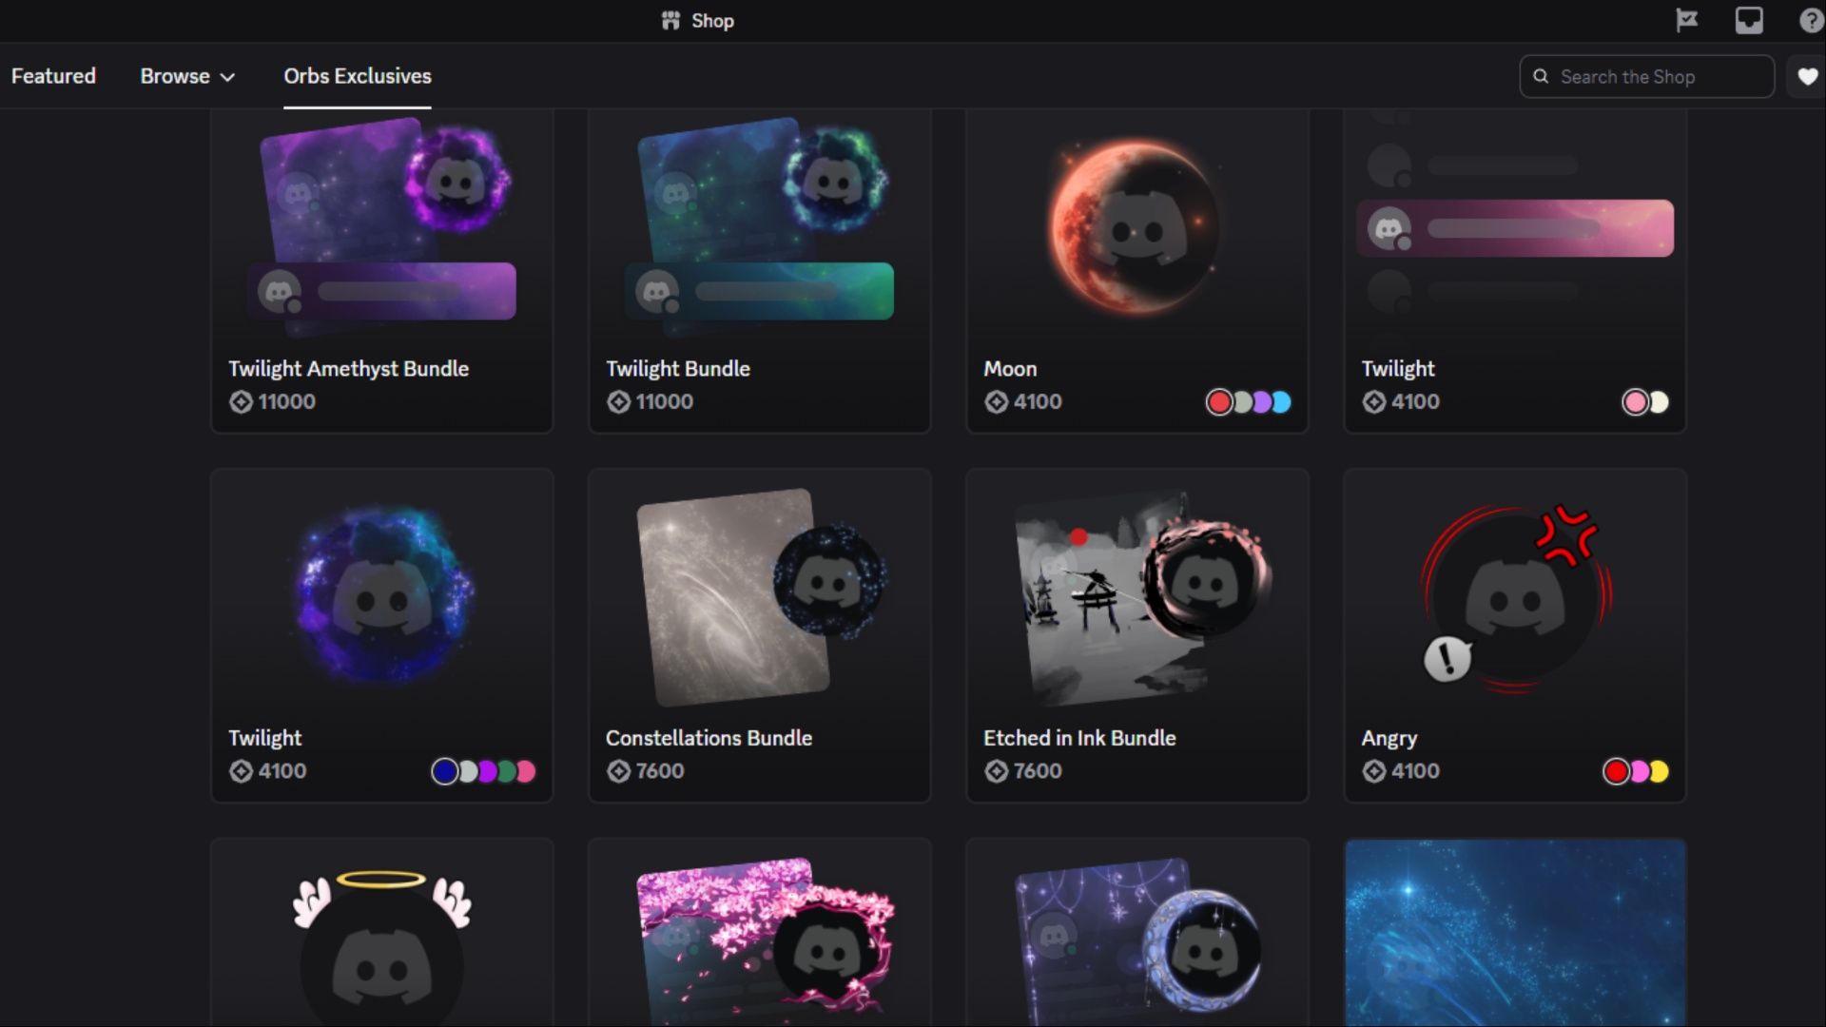Switch to the Featured tab
The height and width of the screenshot is (1027, 1826).
(53, 76)
